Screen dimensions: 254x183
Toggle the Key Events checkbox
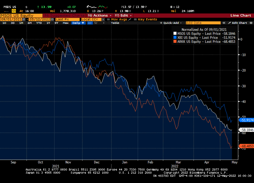(x=135, y=19)
